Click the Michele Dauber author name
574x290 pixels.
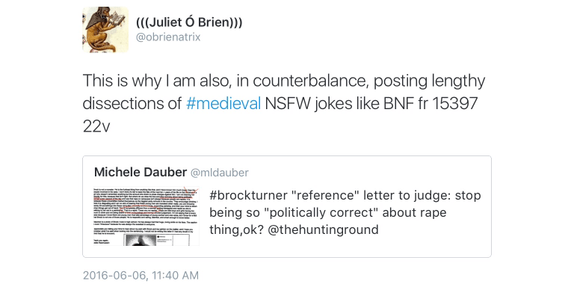[x=141, y=172]
